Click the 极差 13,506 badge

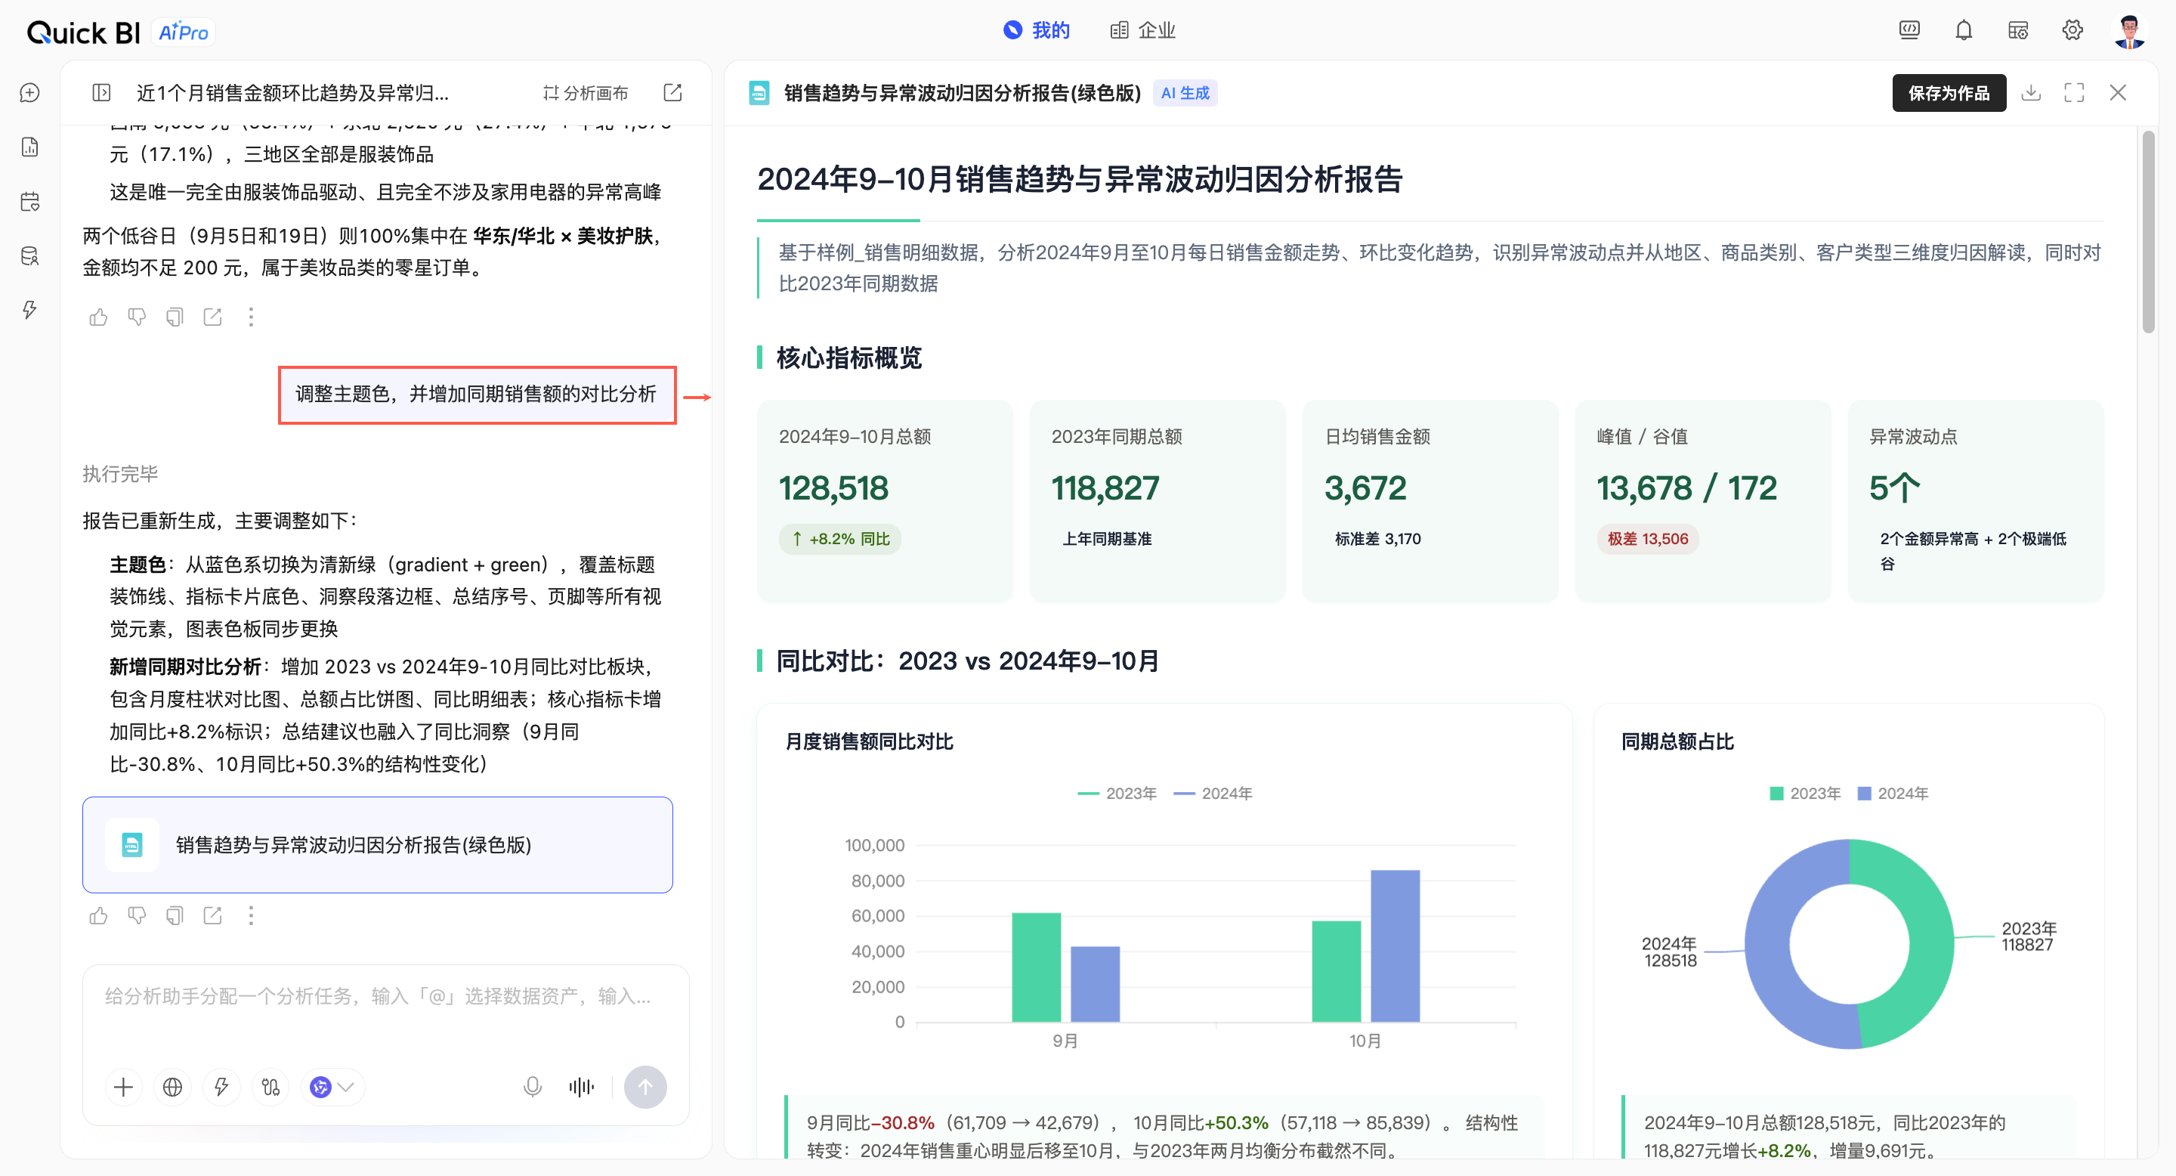point(1647,539)
